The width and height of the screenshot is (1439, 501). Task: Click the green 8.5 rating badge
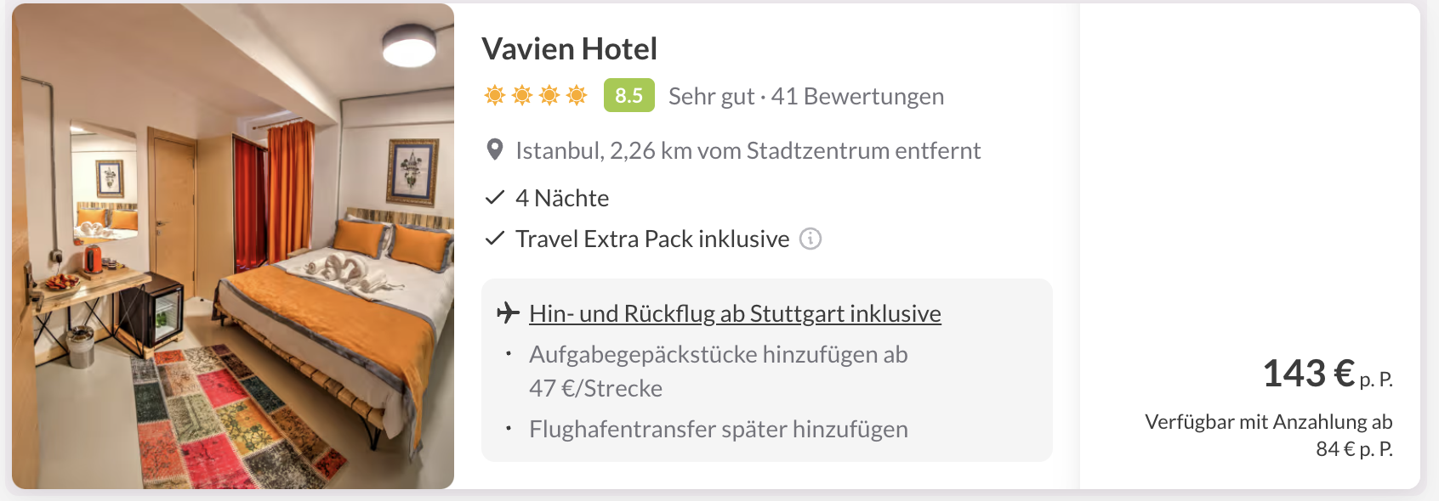click(628, 95)
